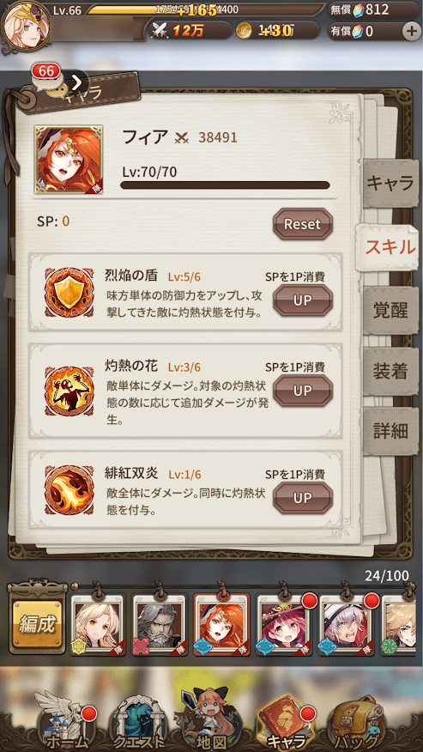The width and height of the screenshot is (423, 752).
Task: Upgrade 烈焔の盾 with UP button
Action: 303,300
